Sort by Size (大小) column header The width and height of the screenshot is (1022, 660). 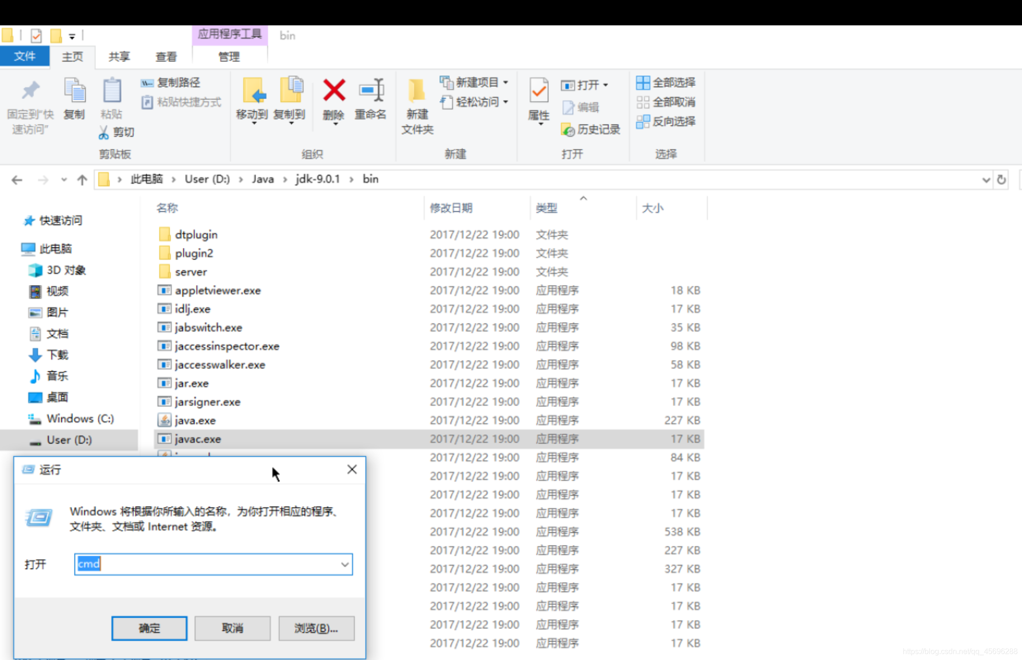tap(652, 208)
